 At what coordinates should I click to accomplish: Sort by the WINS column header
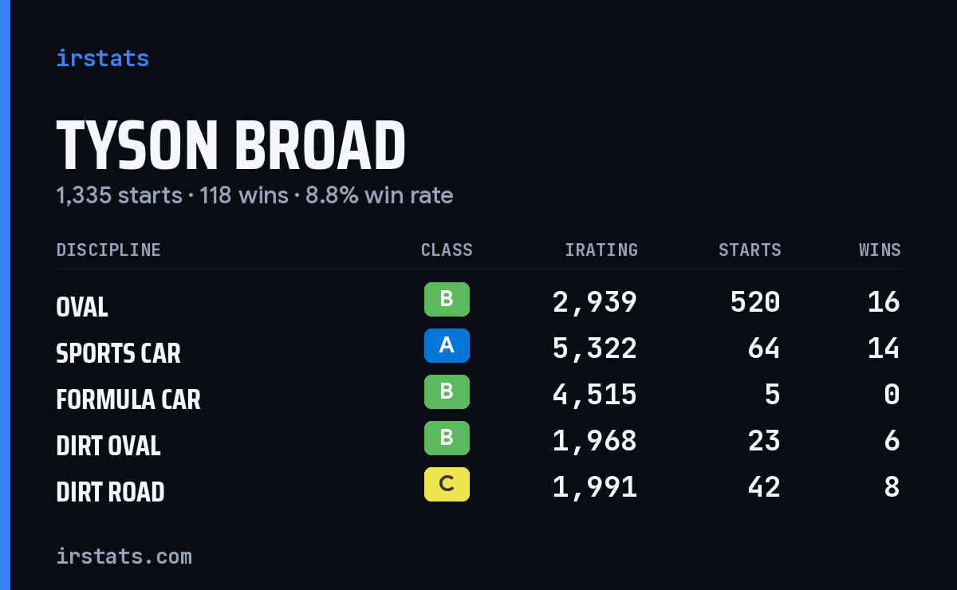click(x=880, y=250)
